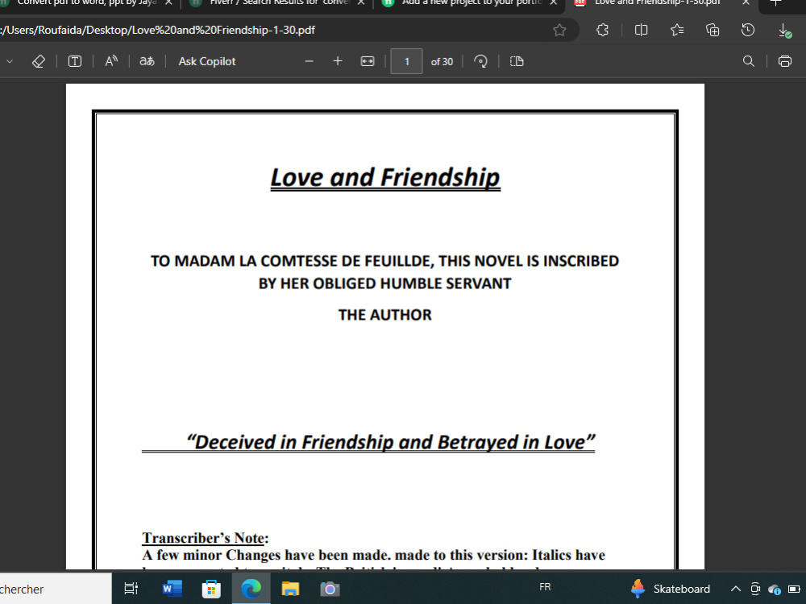Open the Downloads panel
Screen dimensions: 806x604
784,31
